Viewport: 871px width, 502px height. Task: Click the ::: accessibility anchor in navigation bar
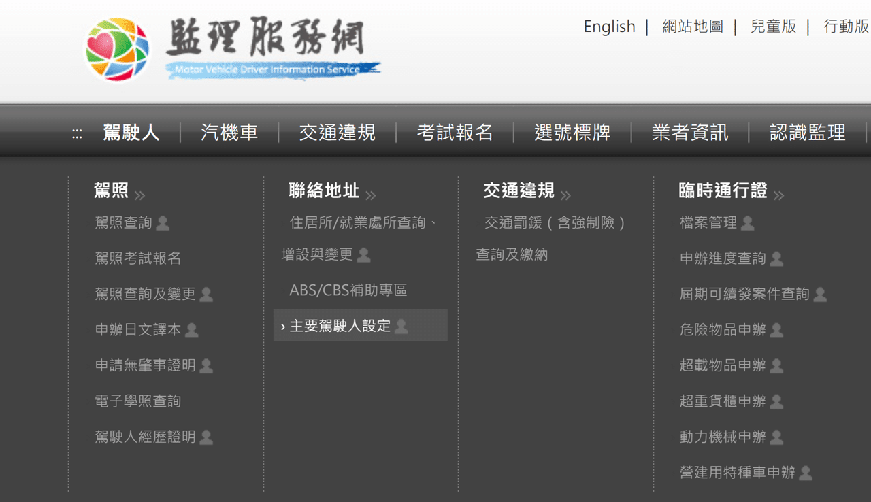pyautogui.click(x=77, y=134)
